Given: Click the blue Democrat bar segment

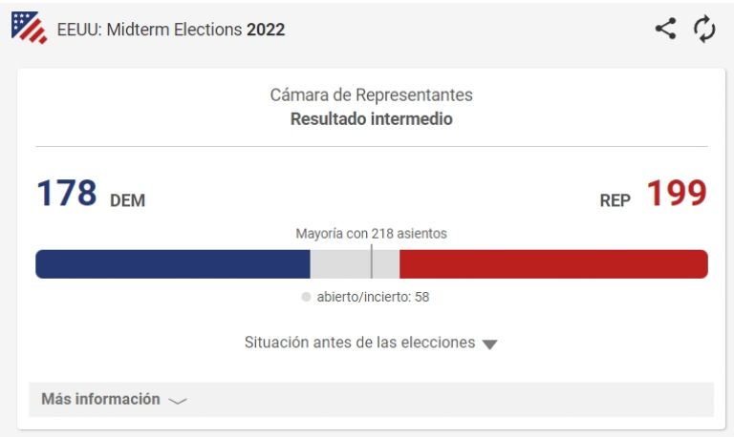Looking at the screenshot, I should click(173, 264).
